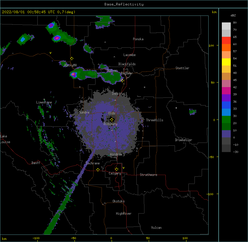Click the Vulcan label
This screenshot has width=248, height=242.
(x=156, y=228)
